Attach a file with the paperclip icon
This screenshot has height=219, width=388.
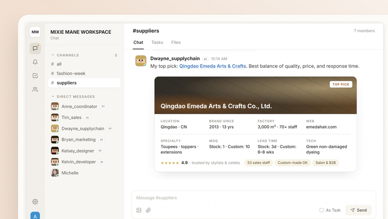pyautogui.click(x=148, y=210)
